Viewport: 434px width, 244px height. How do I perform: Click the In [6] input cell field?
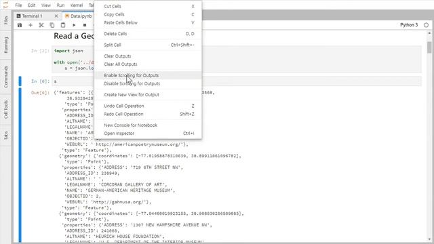pyautogui.click(x=237, y=81)
